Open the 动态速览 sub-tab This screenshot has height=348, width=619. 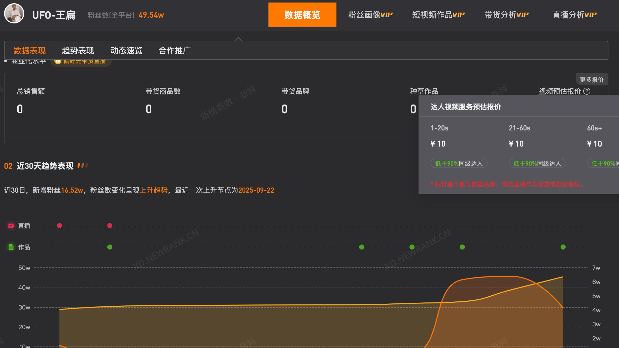coord(126,50)
